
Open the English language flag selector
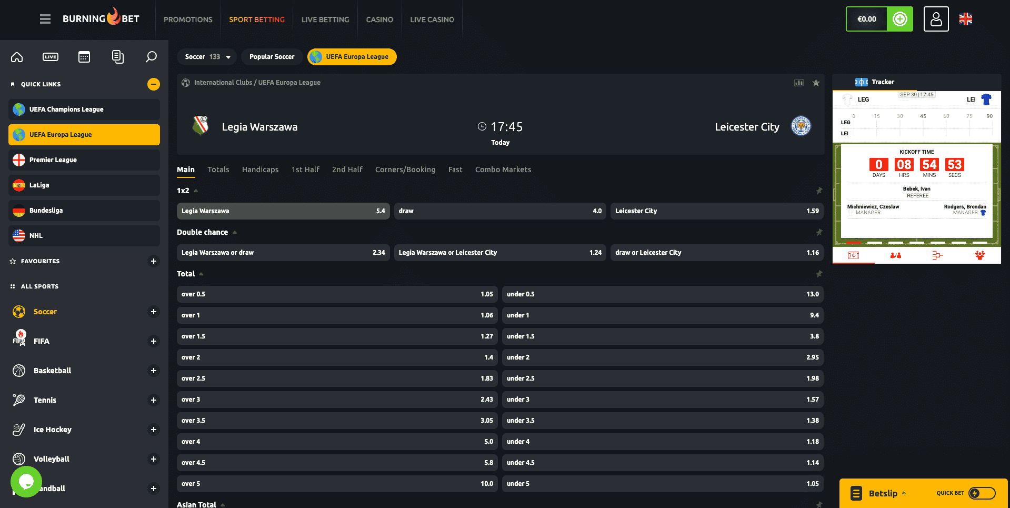(x=966, y=19)
